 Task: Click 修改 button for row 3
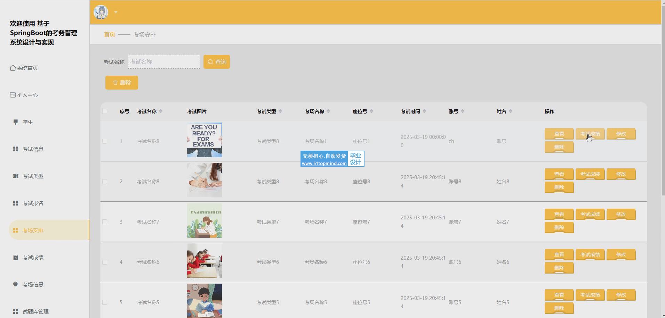tap(621, 214)
